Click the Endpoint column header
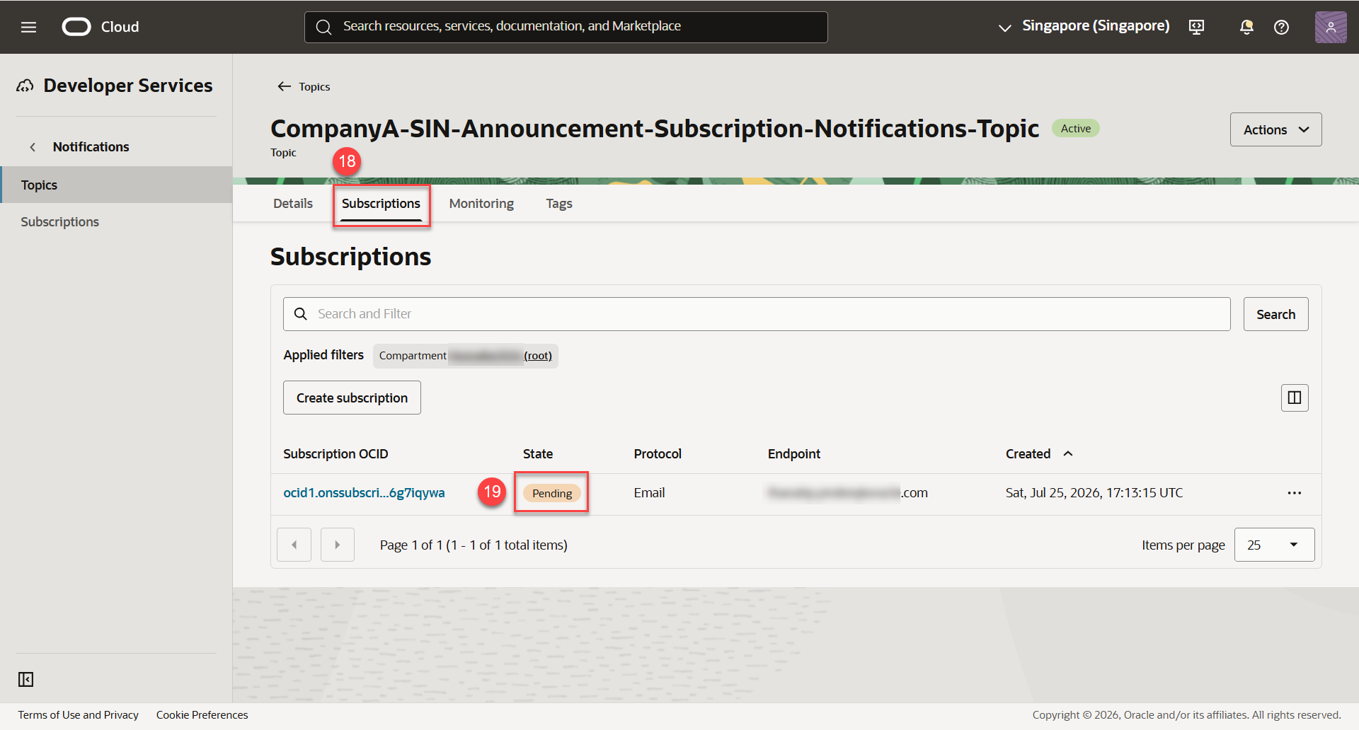The width and height of the screenshot is (1359, 730). [794, 454]
